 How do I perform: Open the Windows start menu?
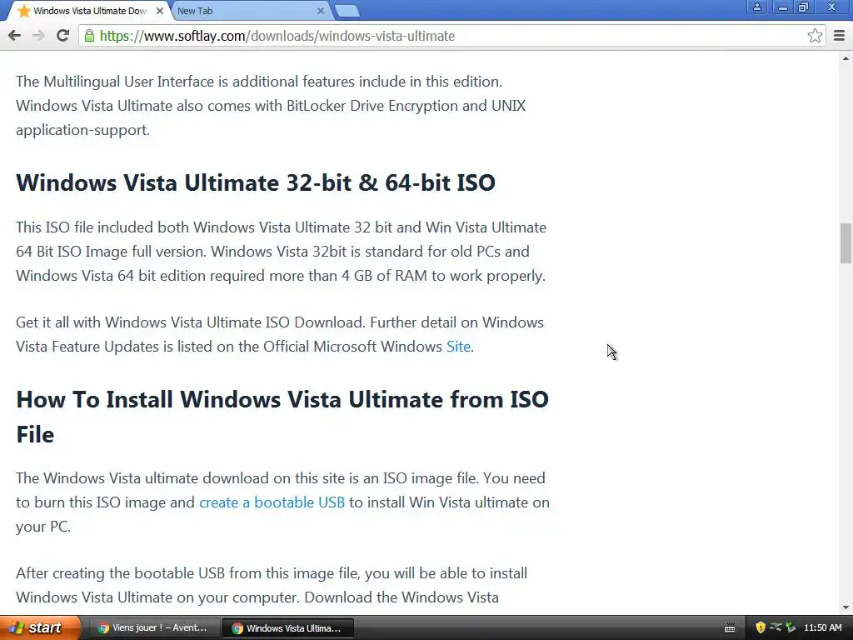[39, 628]
